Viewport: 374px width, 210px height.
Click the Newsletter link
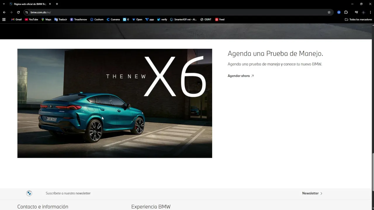pyautogui.click(x=310, y=193)
